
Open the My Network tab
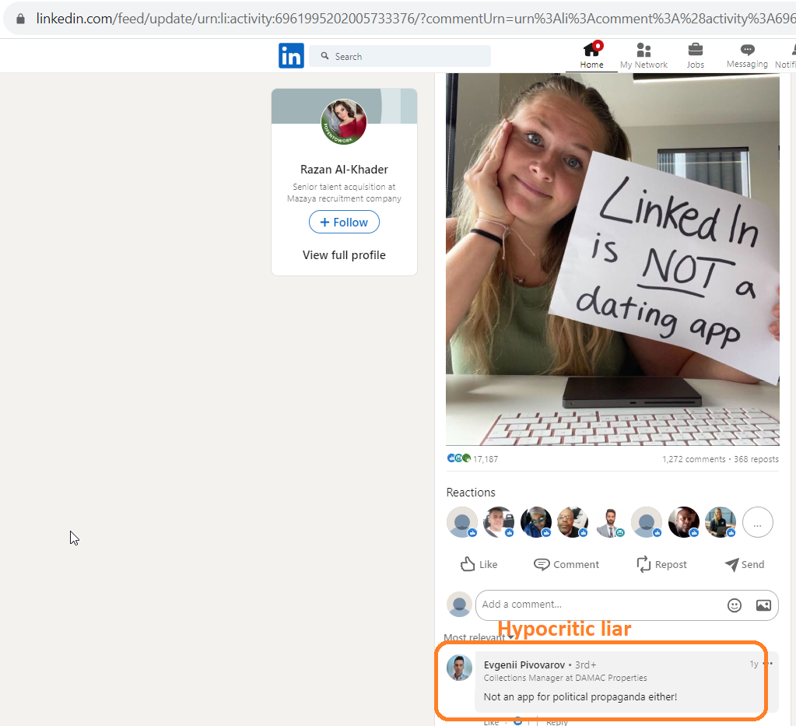tap(643, 55)
